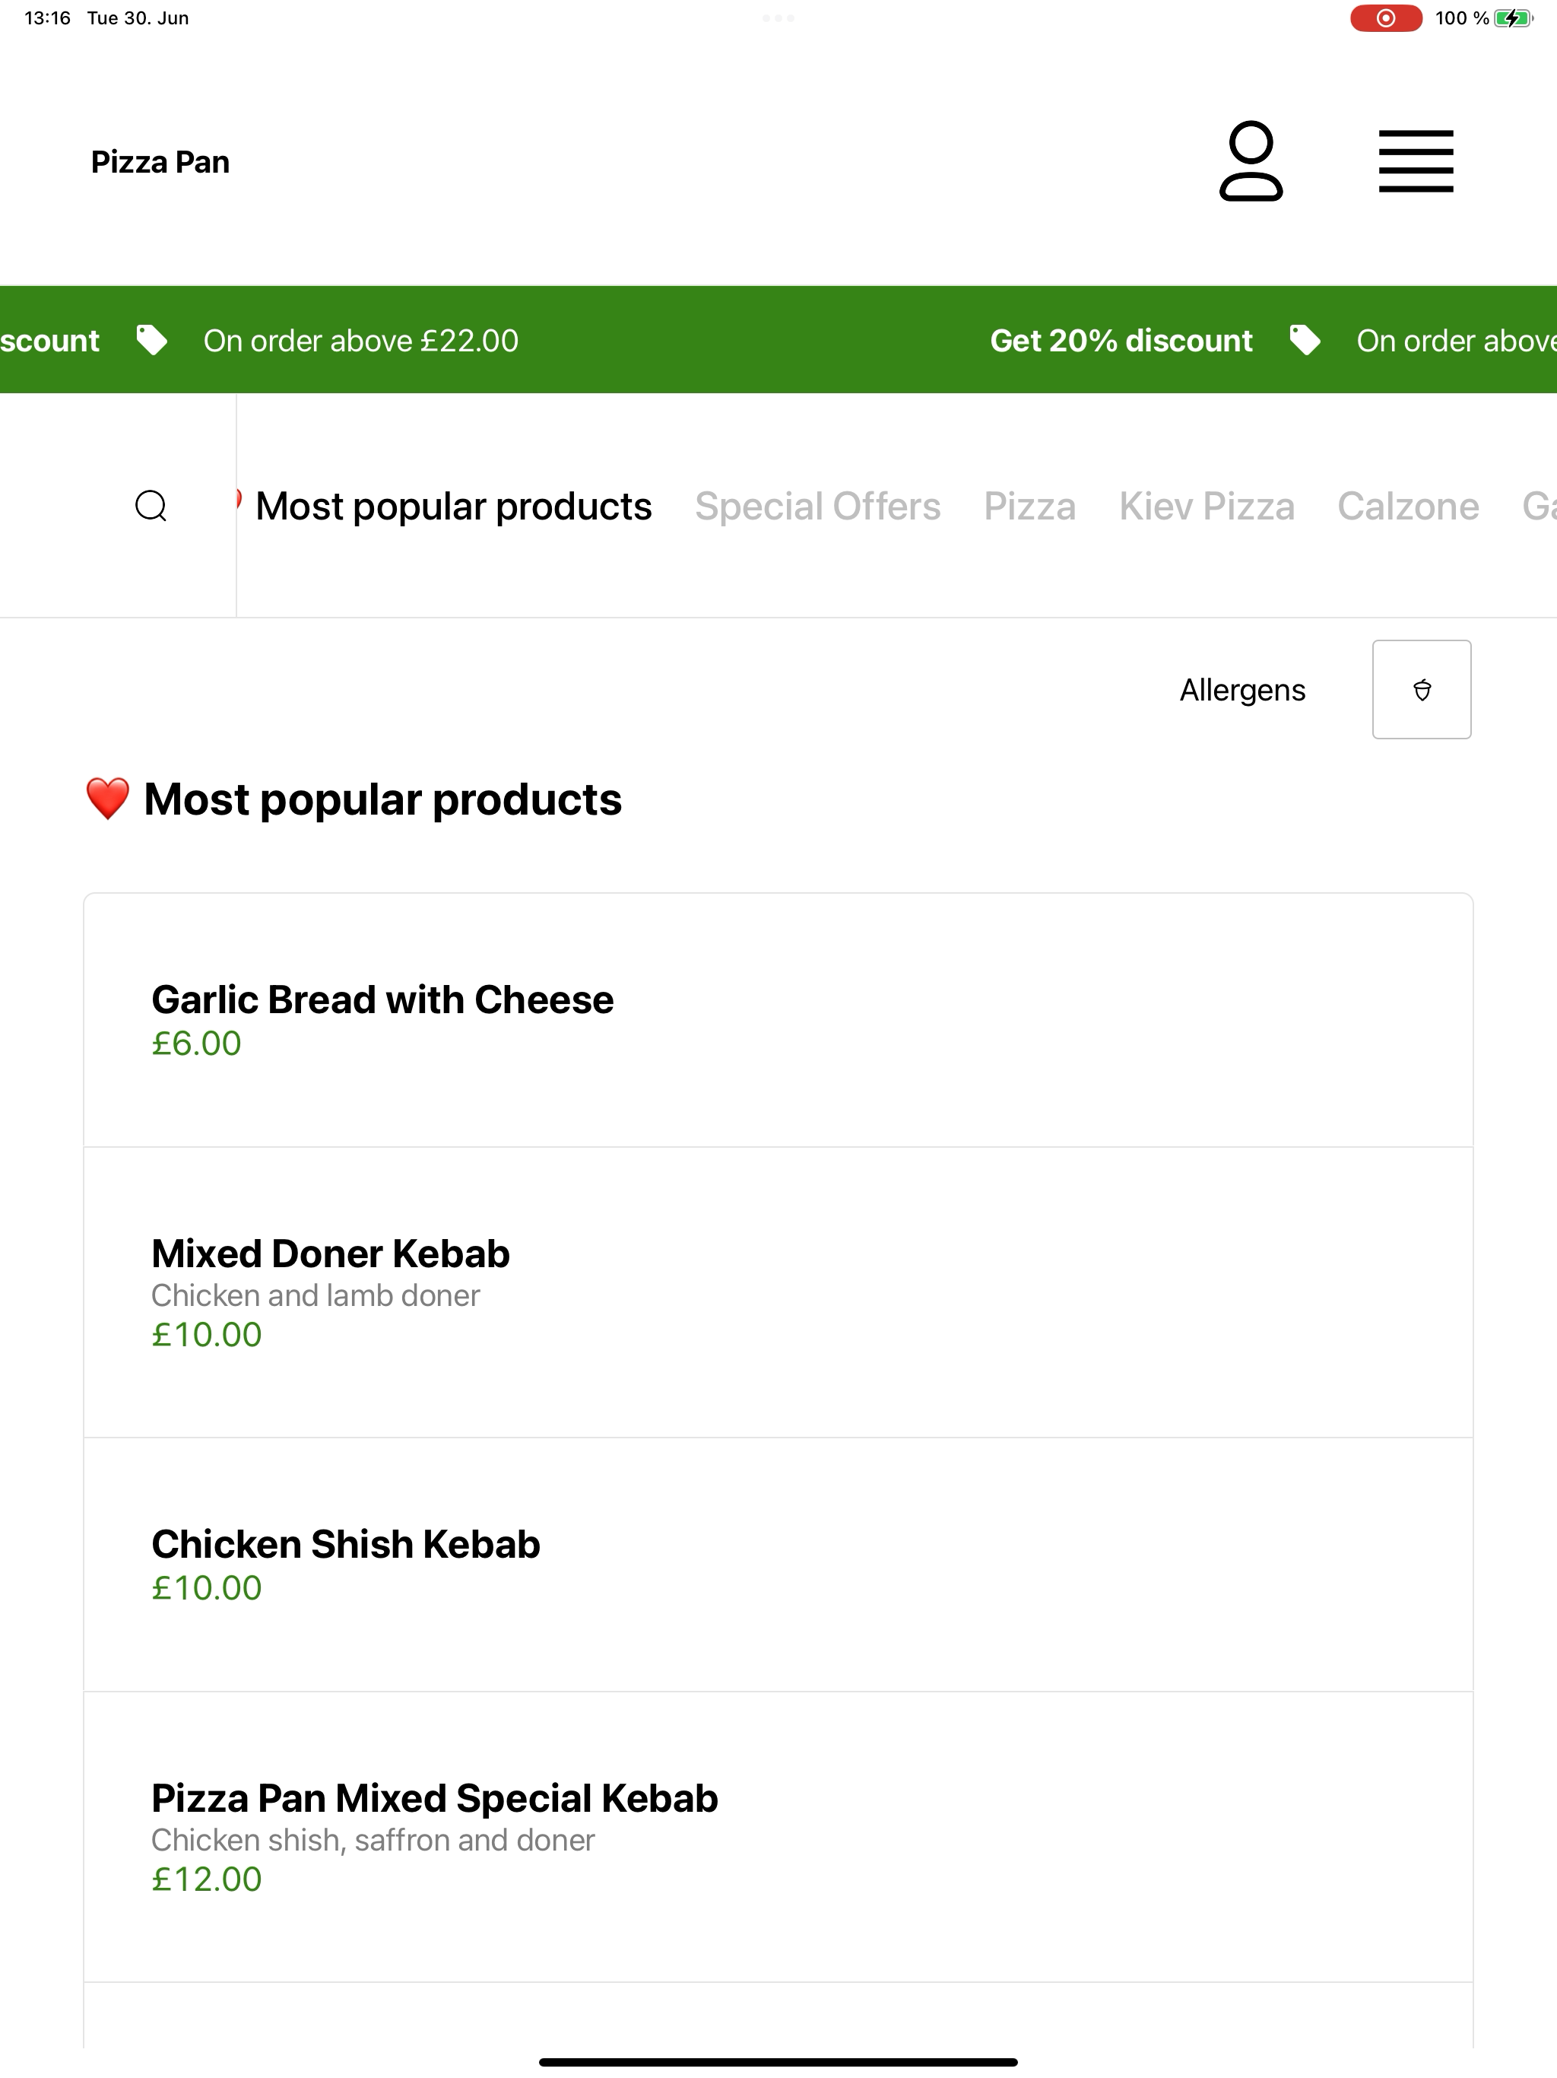Screen dimensions: 1557x2078
Task: Click the search magnifier icon
Action: point(151,505)
